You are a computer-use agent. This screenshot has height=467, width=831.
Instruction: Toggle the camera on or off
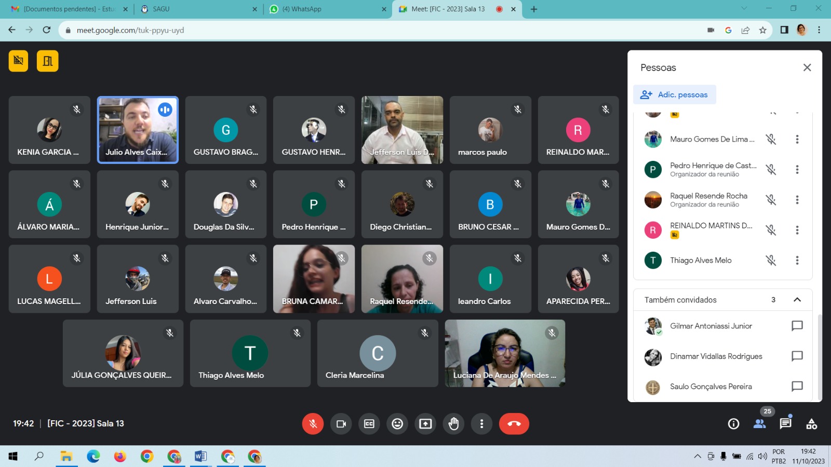[x=341, y=424]
